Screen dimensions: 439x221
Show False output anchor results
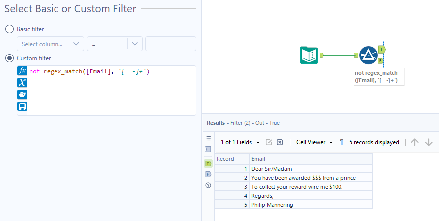point(208,174)
